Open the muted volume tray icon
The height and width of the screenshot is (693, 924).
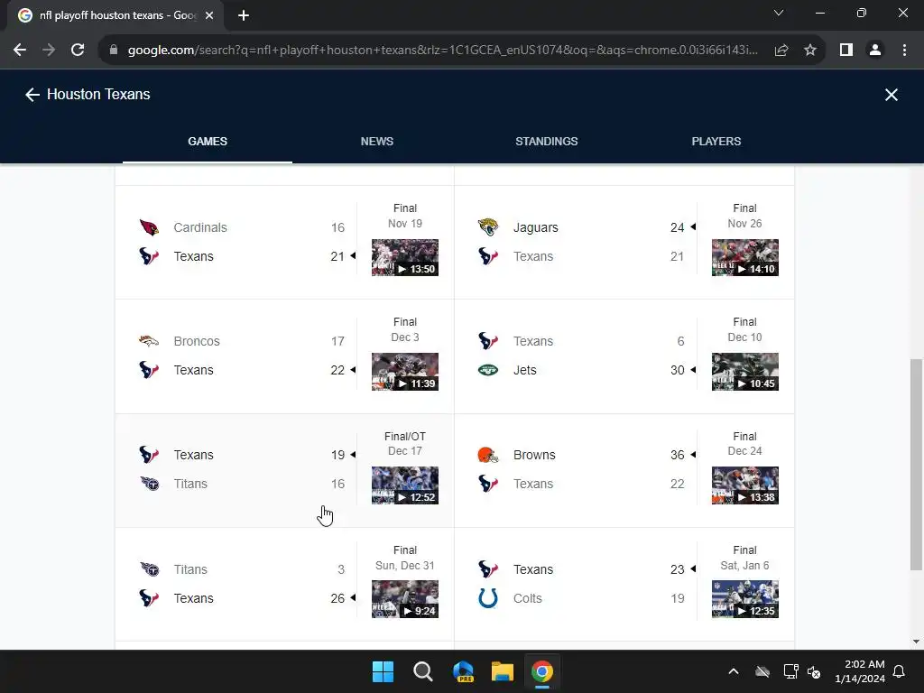815,671
